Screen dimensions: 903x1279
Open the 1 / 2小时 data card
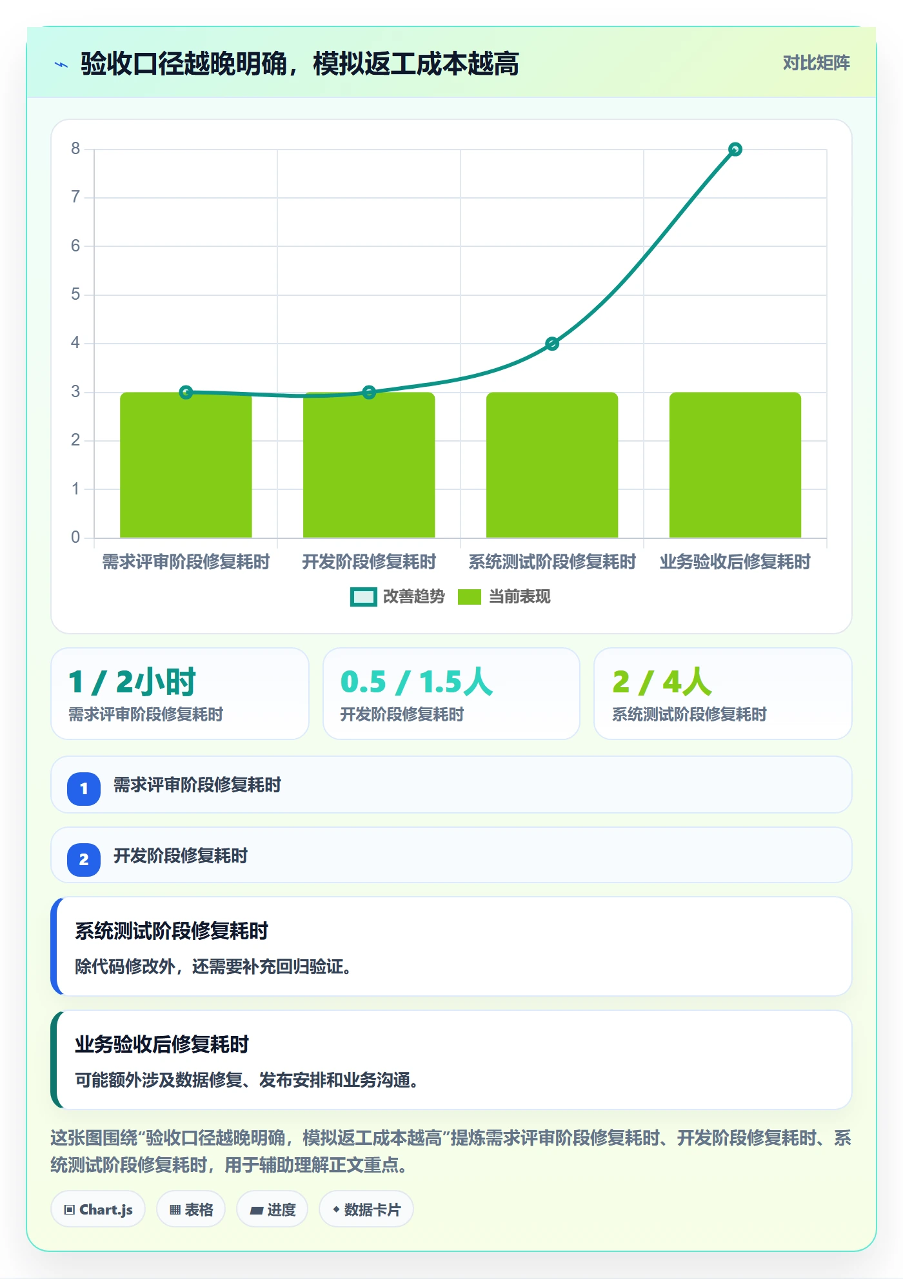point(180,694)
